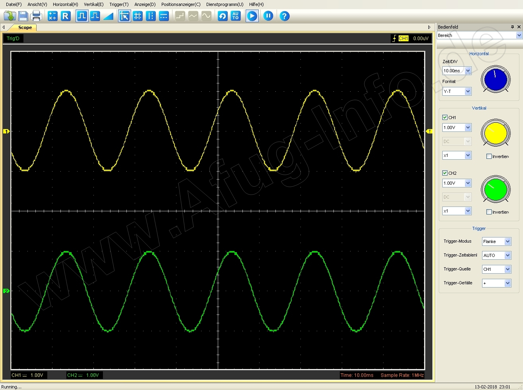Click the Time: 10.00ms readout
This screenshot has width=523, height=390.
click(x=357, y=375)
